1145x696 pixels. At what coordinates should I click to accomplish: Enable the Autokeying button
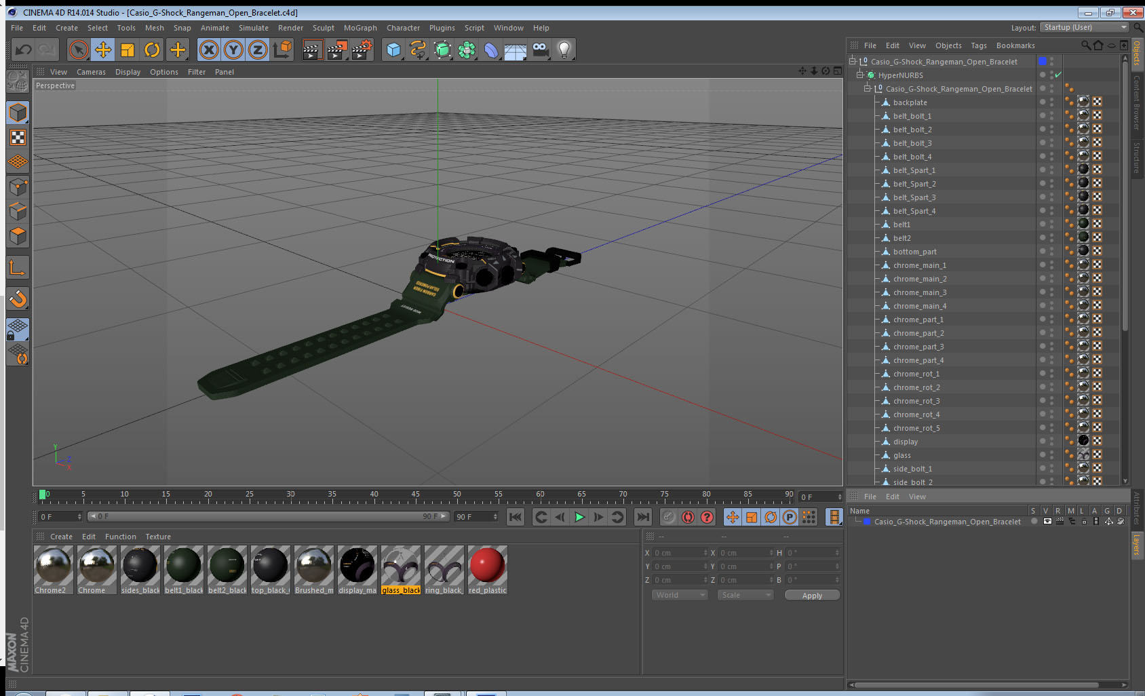[688, 517]
